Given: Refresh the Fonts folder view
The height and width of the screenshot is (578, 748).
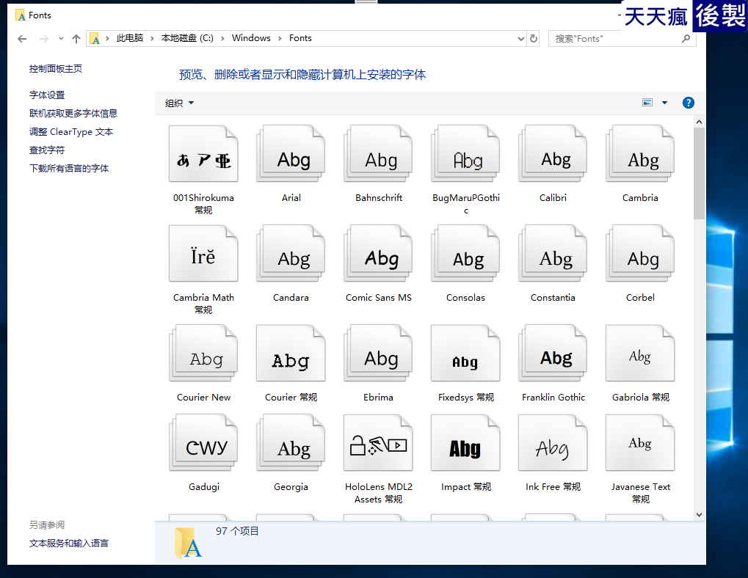Looking at the screenshot, I should (x=534, y=38).
